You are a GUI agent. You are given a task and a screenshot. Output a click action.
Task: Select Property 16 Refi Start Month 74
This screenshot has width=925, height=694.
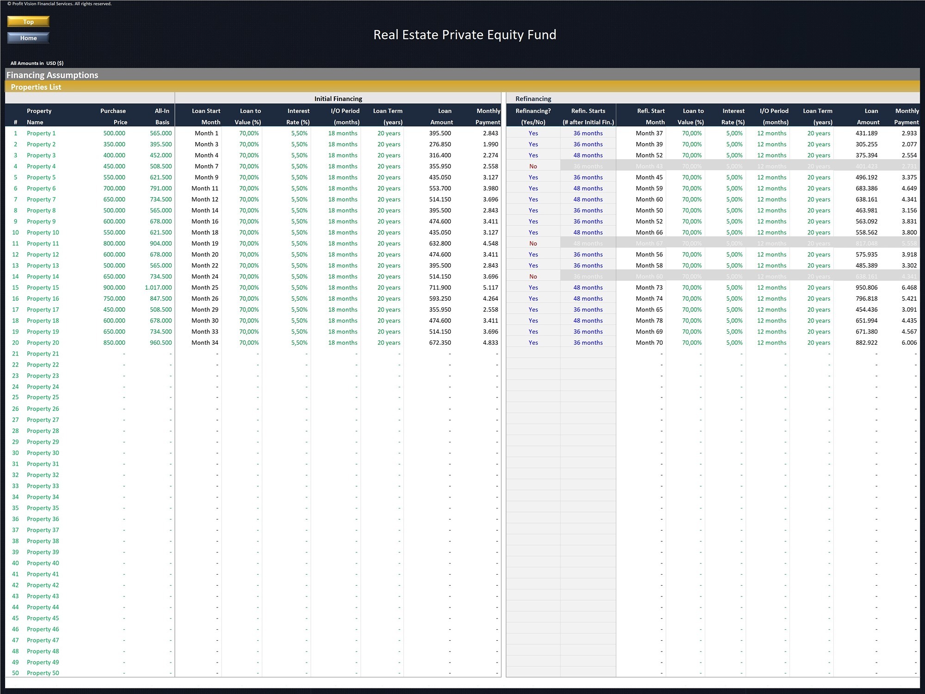coord(649,299)
